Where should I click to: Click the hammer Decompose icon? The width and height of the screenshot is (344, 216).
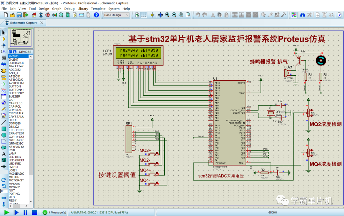[x=284, y=15]
